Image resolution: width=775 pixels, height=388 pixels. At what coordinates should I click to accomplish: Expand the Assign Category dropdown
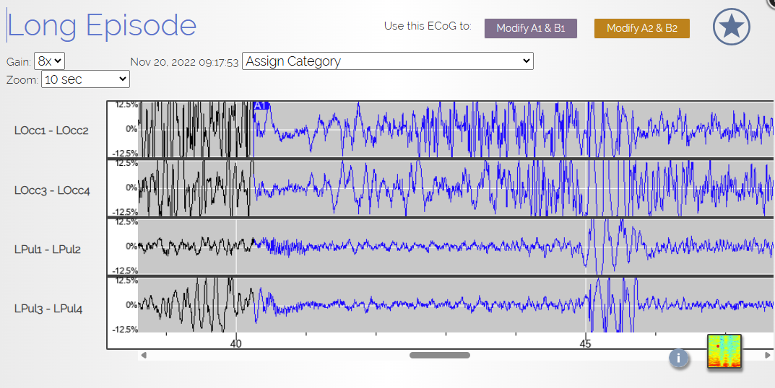[387, 61]
